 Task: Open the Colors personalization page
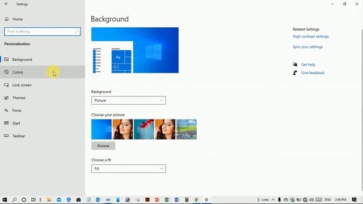pyautogui.click(x=43, y=72)
